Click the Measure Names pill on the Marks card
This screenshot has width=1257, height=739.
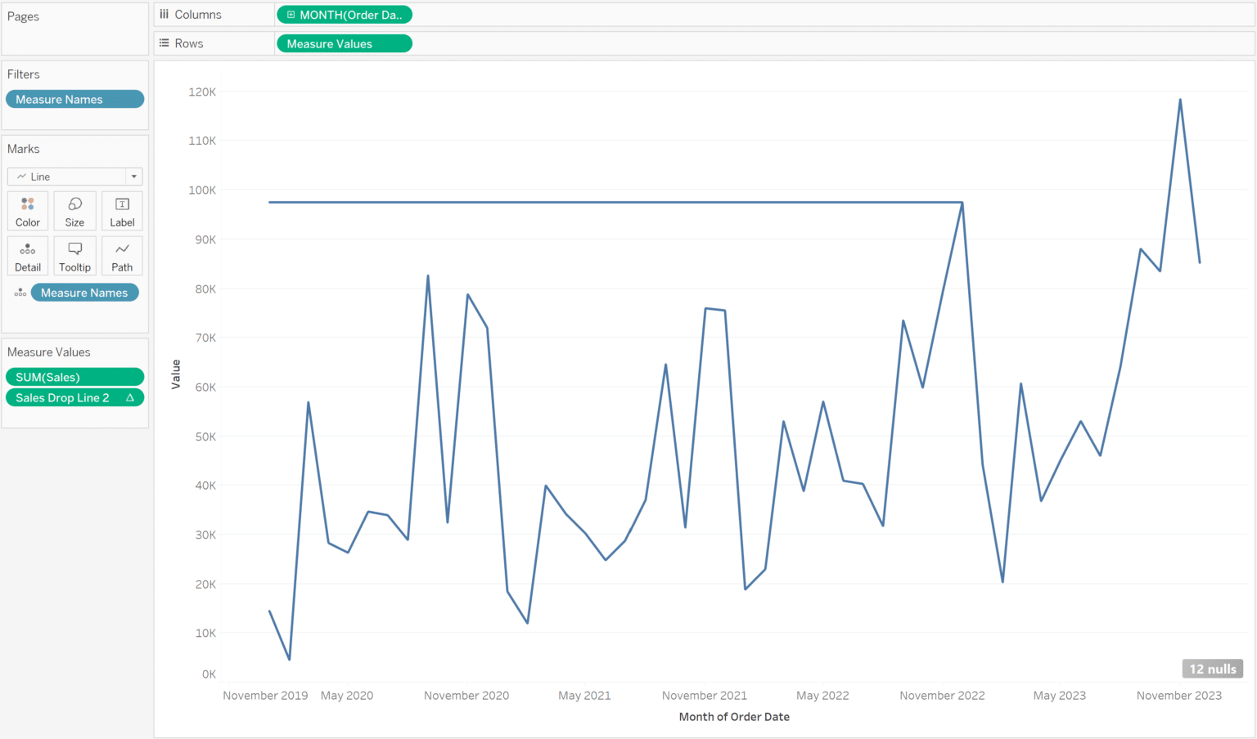click(x=84, y=292)
